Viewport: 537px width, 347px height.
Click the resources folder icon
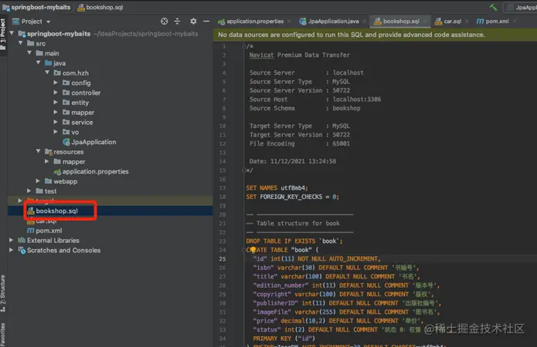[48, 151]
